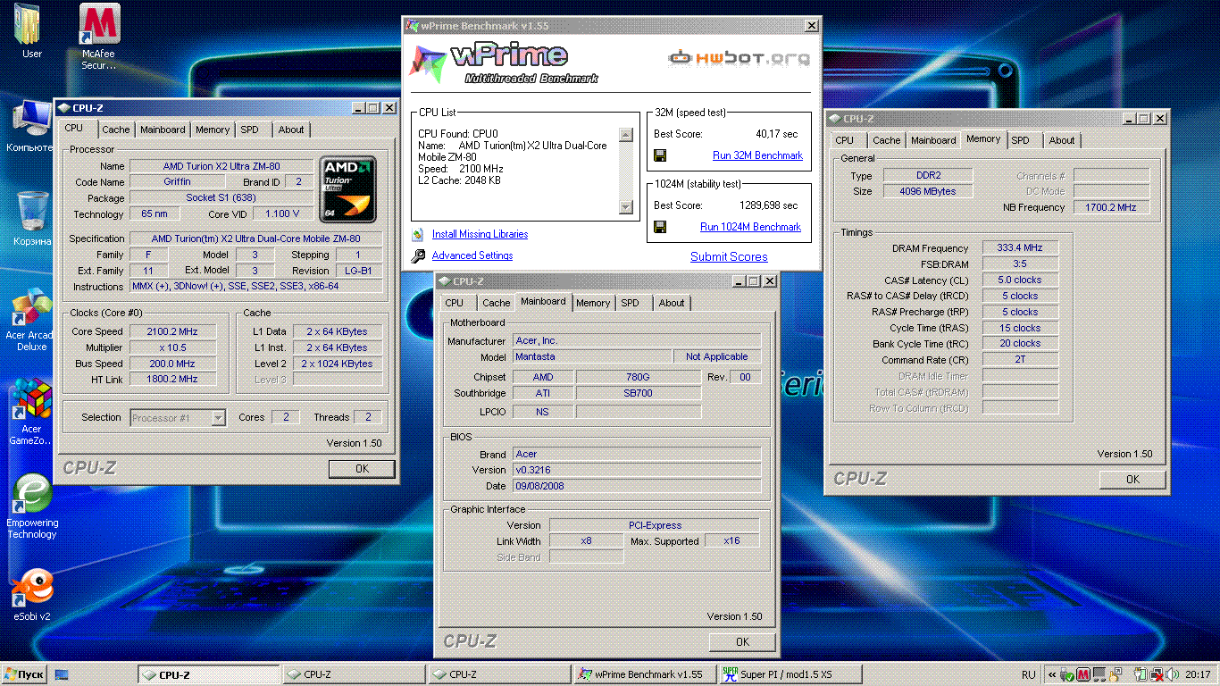Expand hidden tray icons chevron
The width and height of the screenshot is (1220, 686).
click(x=1052, y=674)
